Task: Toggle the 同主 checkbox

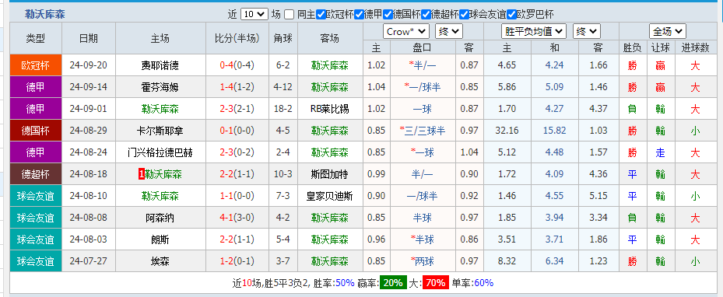Action: 289,15
